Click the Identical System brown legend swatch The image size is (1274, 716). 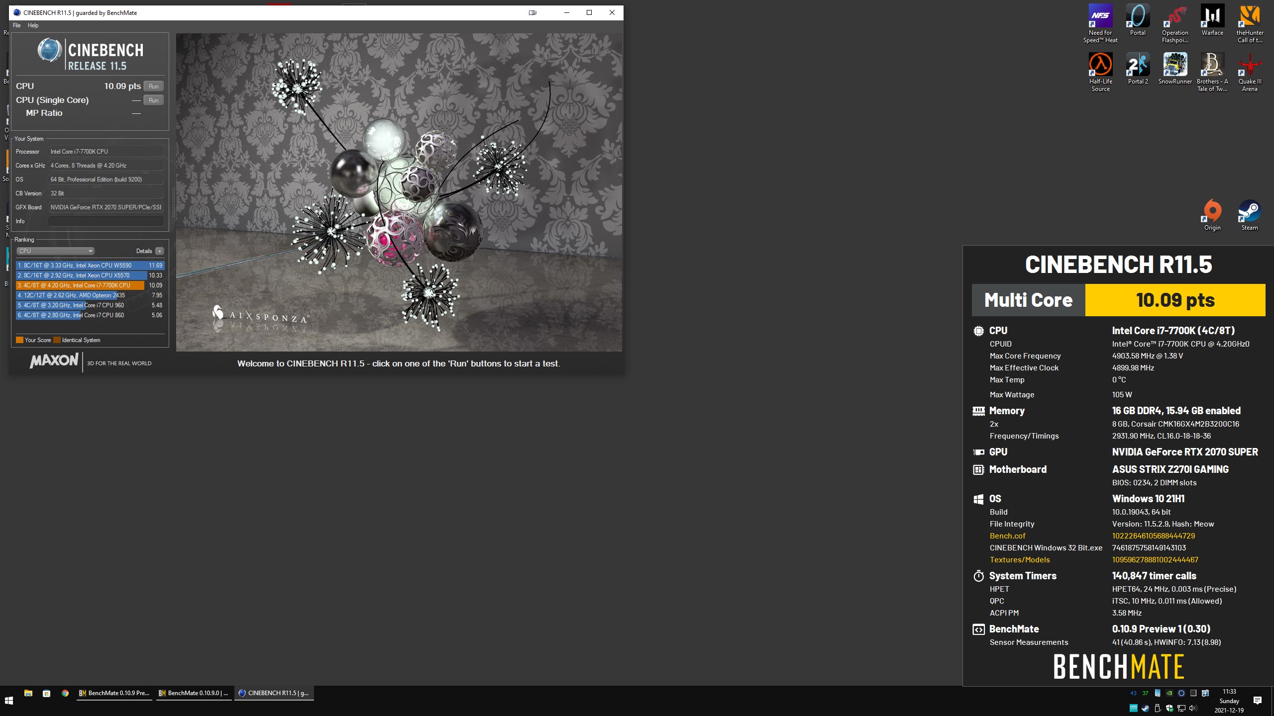coord(57,340)
